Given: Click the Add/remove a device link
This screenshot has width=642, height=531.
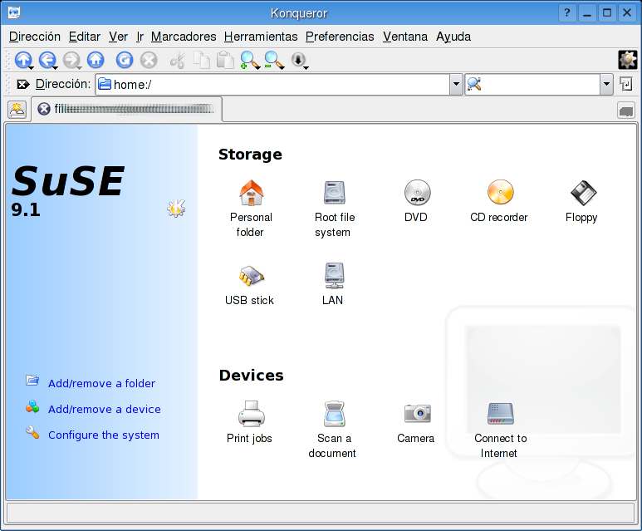Looking at the screenshot, I should 105,410.
